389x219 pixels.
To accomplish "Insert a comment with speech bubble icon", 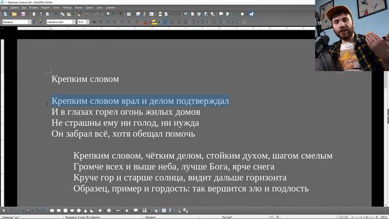I will coord(221,14).
